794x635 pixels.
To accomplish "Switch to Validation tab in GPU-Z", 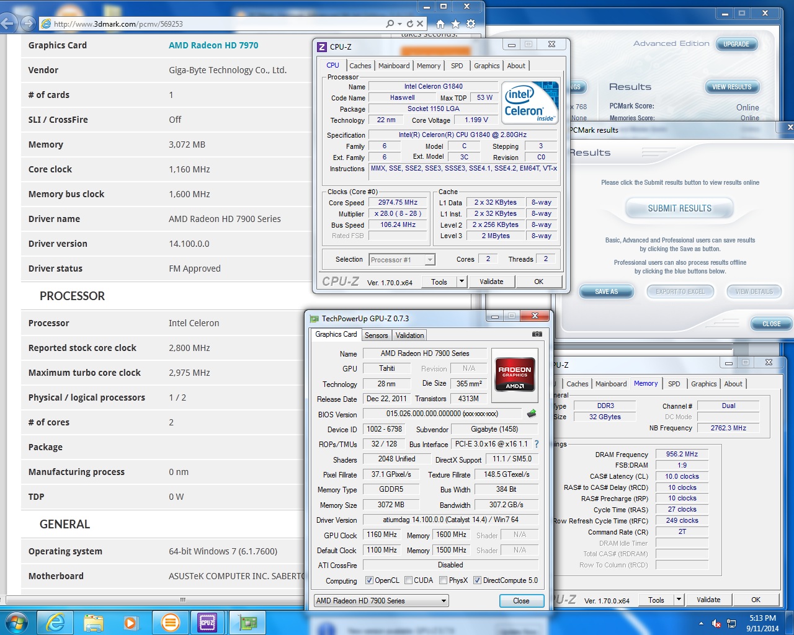I will [x=410, y=335].
